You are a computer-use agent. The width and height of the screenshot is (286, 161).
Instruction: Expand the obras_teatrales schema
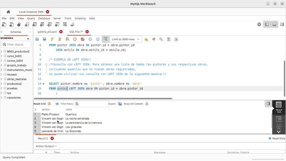1,79
